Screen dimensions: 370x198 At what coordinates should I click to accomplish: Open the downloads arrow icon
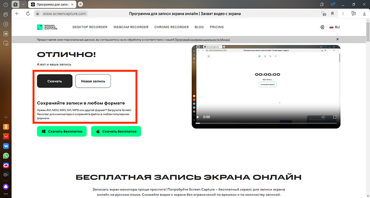364,14
